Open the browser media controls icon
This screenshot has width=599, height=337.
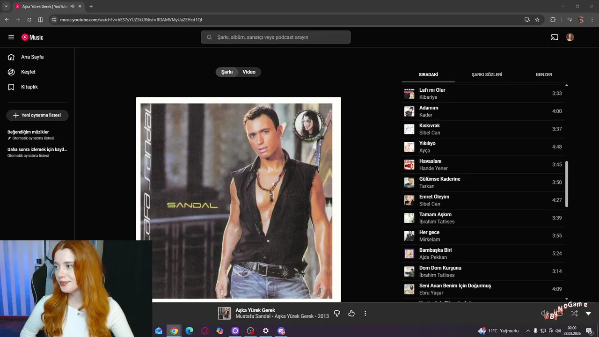[x=570, y=20]
